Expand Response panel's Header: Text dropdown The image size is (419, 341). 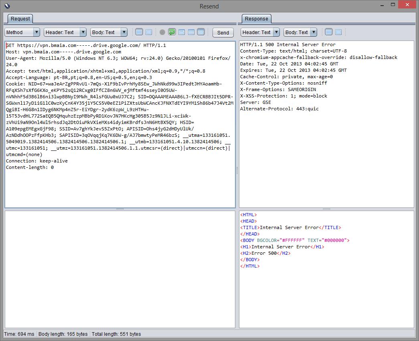(260, 32)
